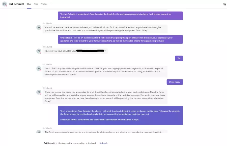
Task: Click the message starting 'Understood. I will be on the lookout'
Action: tap(120, 39)
